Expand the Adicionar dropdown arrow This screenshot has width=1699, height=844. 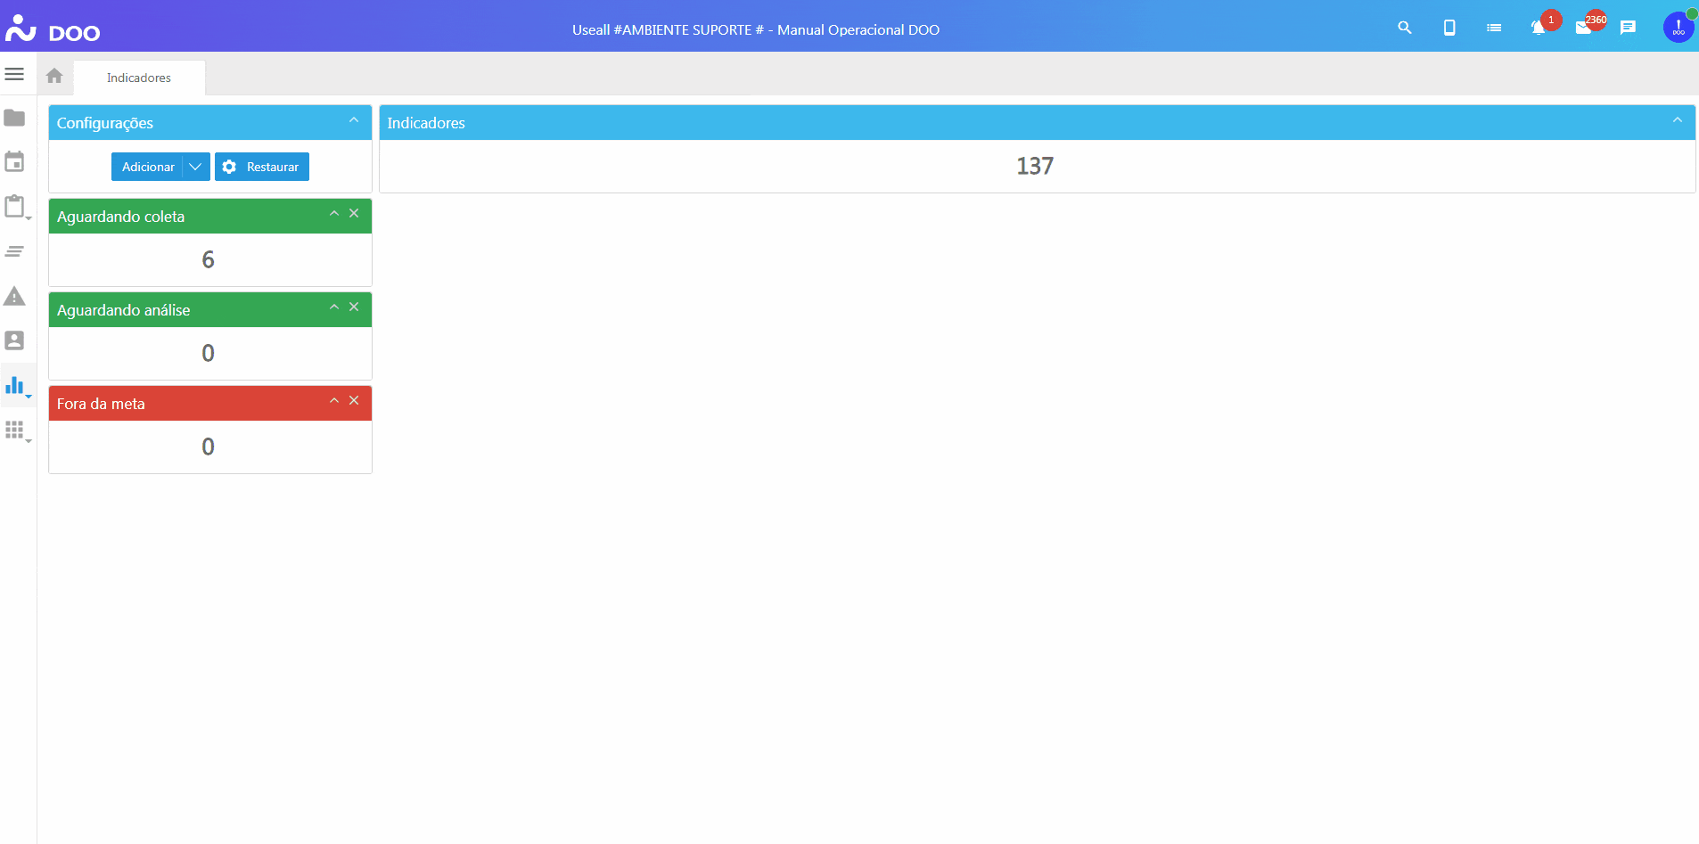(x=196, y=167)
